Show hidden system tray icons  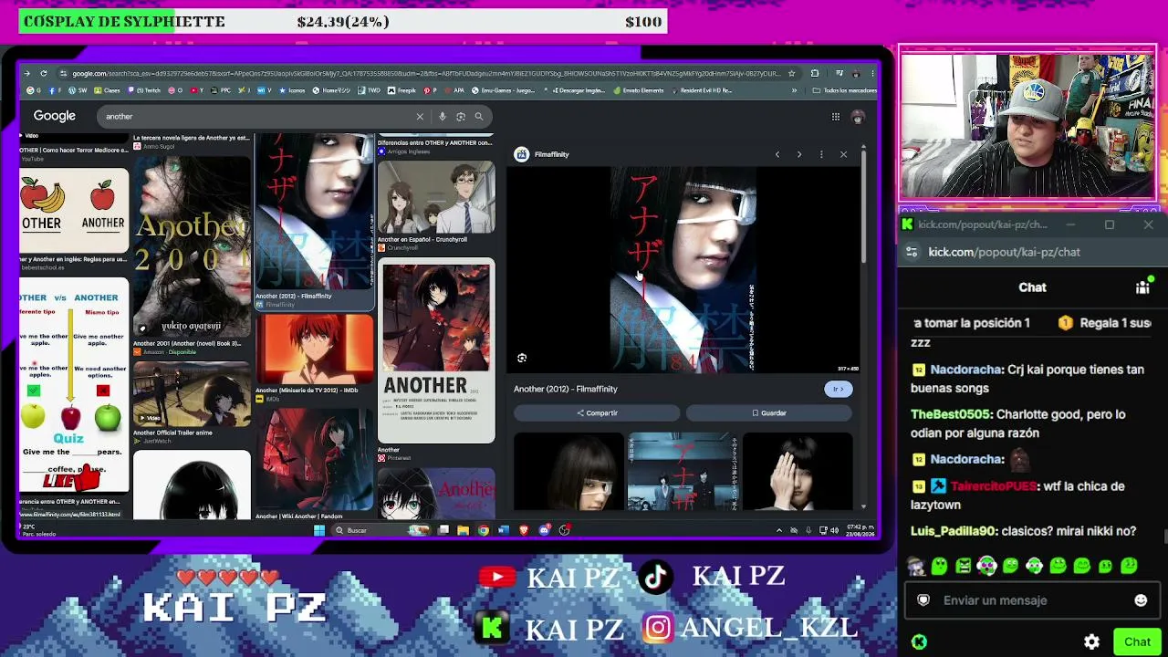[x=778, y=530]
